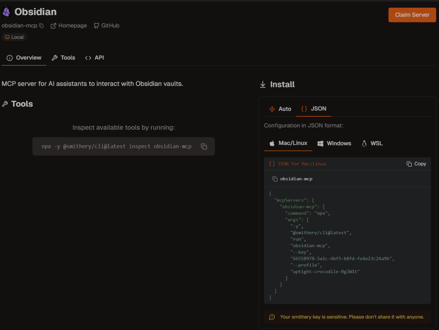Select the JSON install tab
Image resolution: width=439 pixels, height=330 pixels.
click(314, 109)
